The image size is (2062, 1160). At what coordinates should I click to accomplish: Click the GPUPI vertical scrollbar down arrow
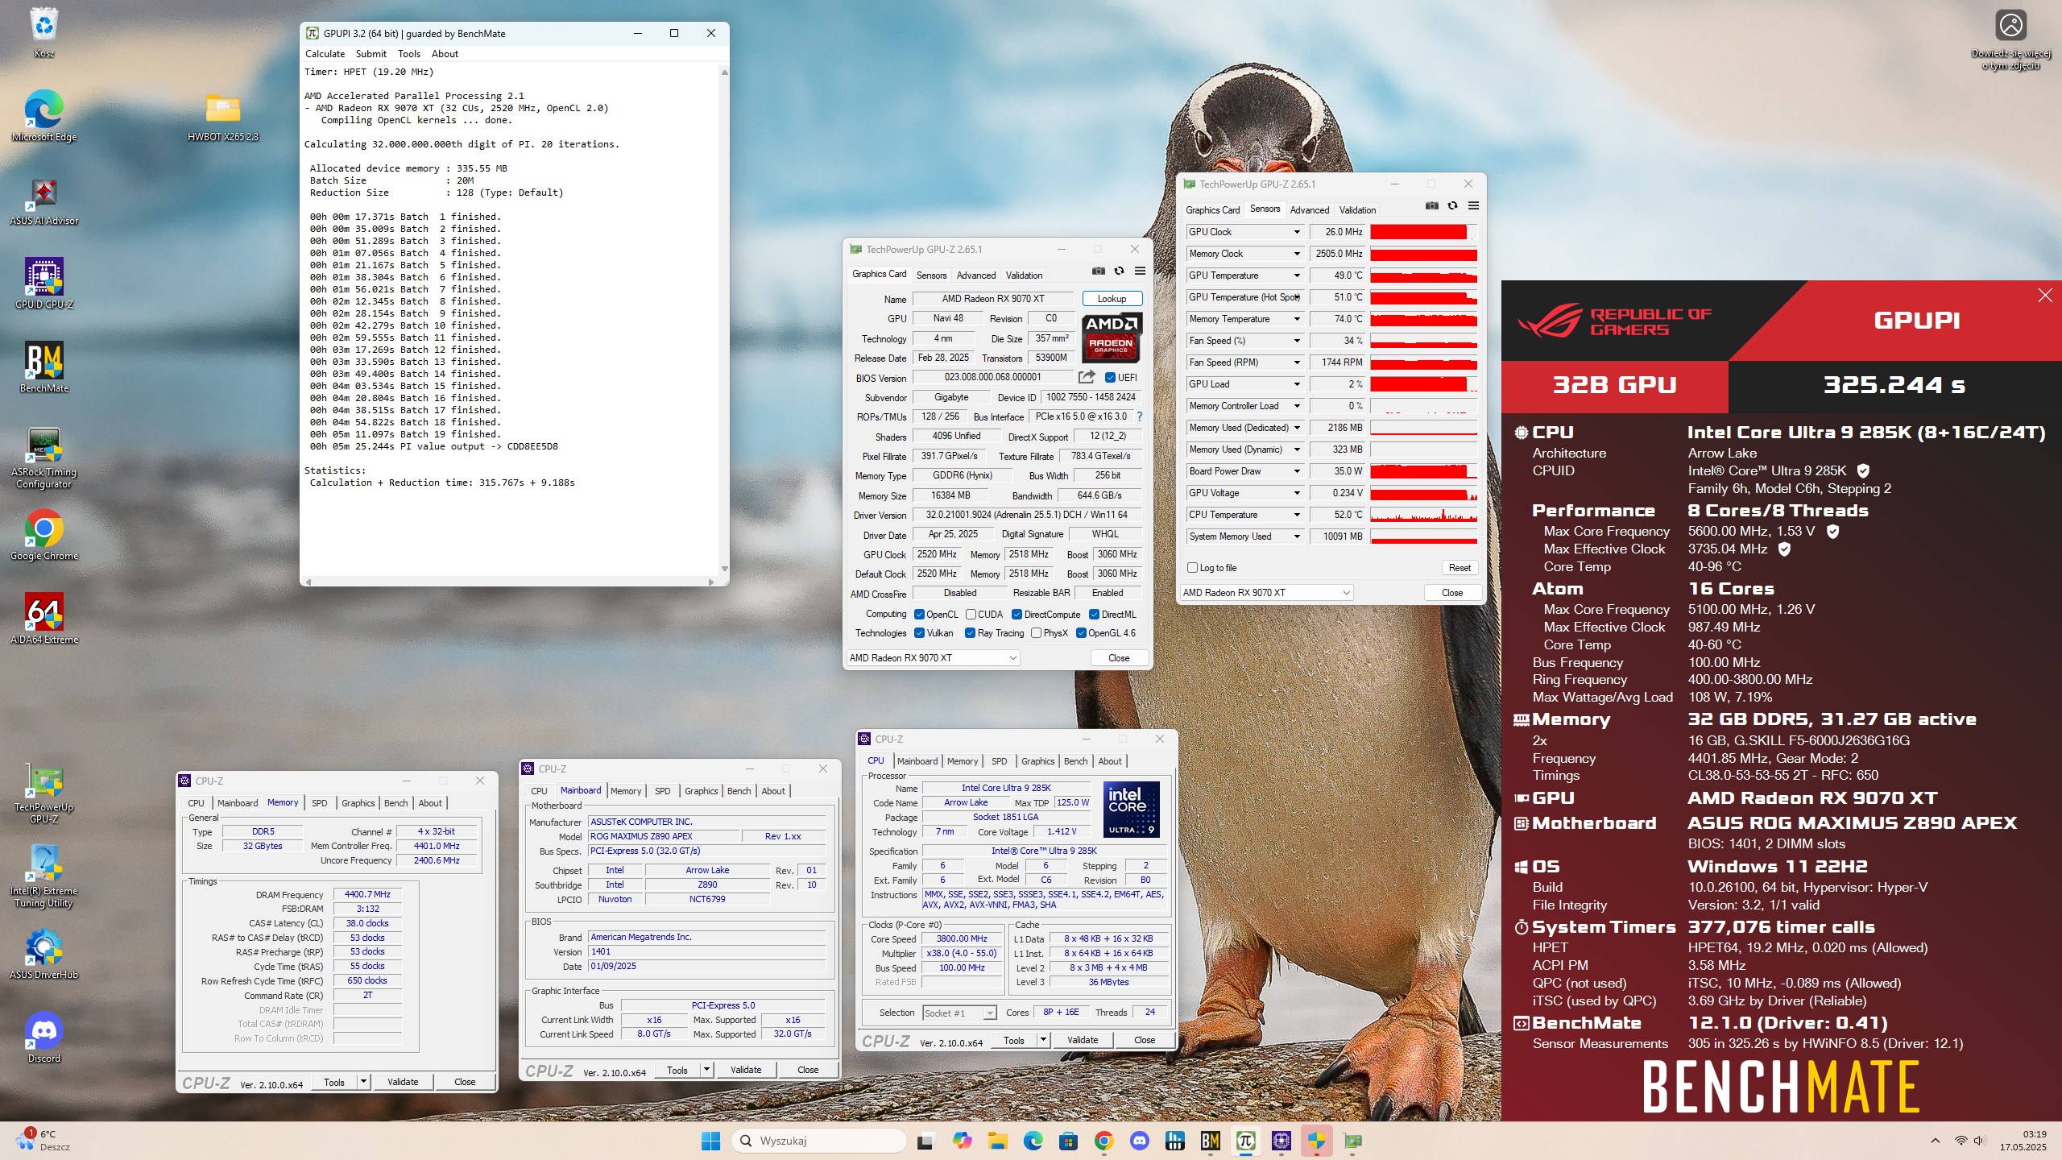[x=724, y=569]
